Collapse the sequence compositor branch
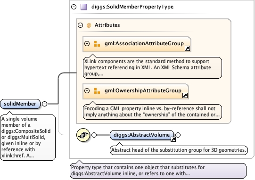 (94, 135)
